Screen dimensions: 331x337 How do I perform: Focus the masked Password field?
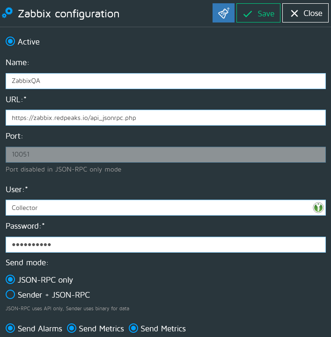pos(165,245)
